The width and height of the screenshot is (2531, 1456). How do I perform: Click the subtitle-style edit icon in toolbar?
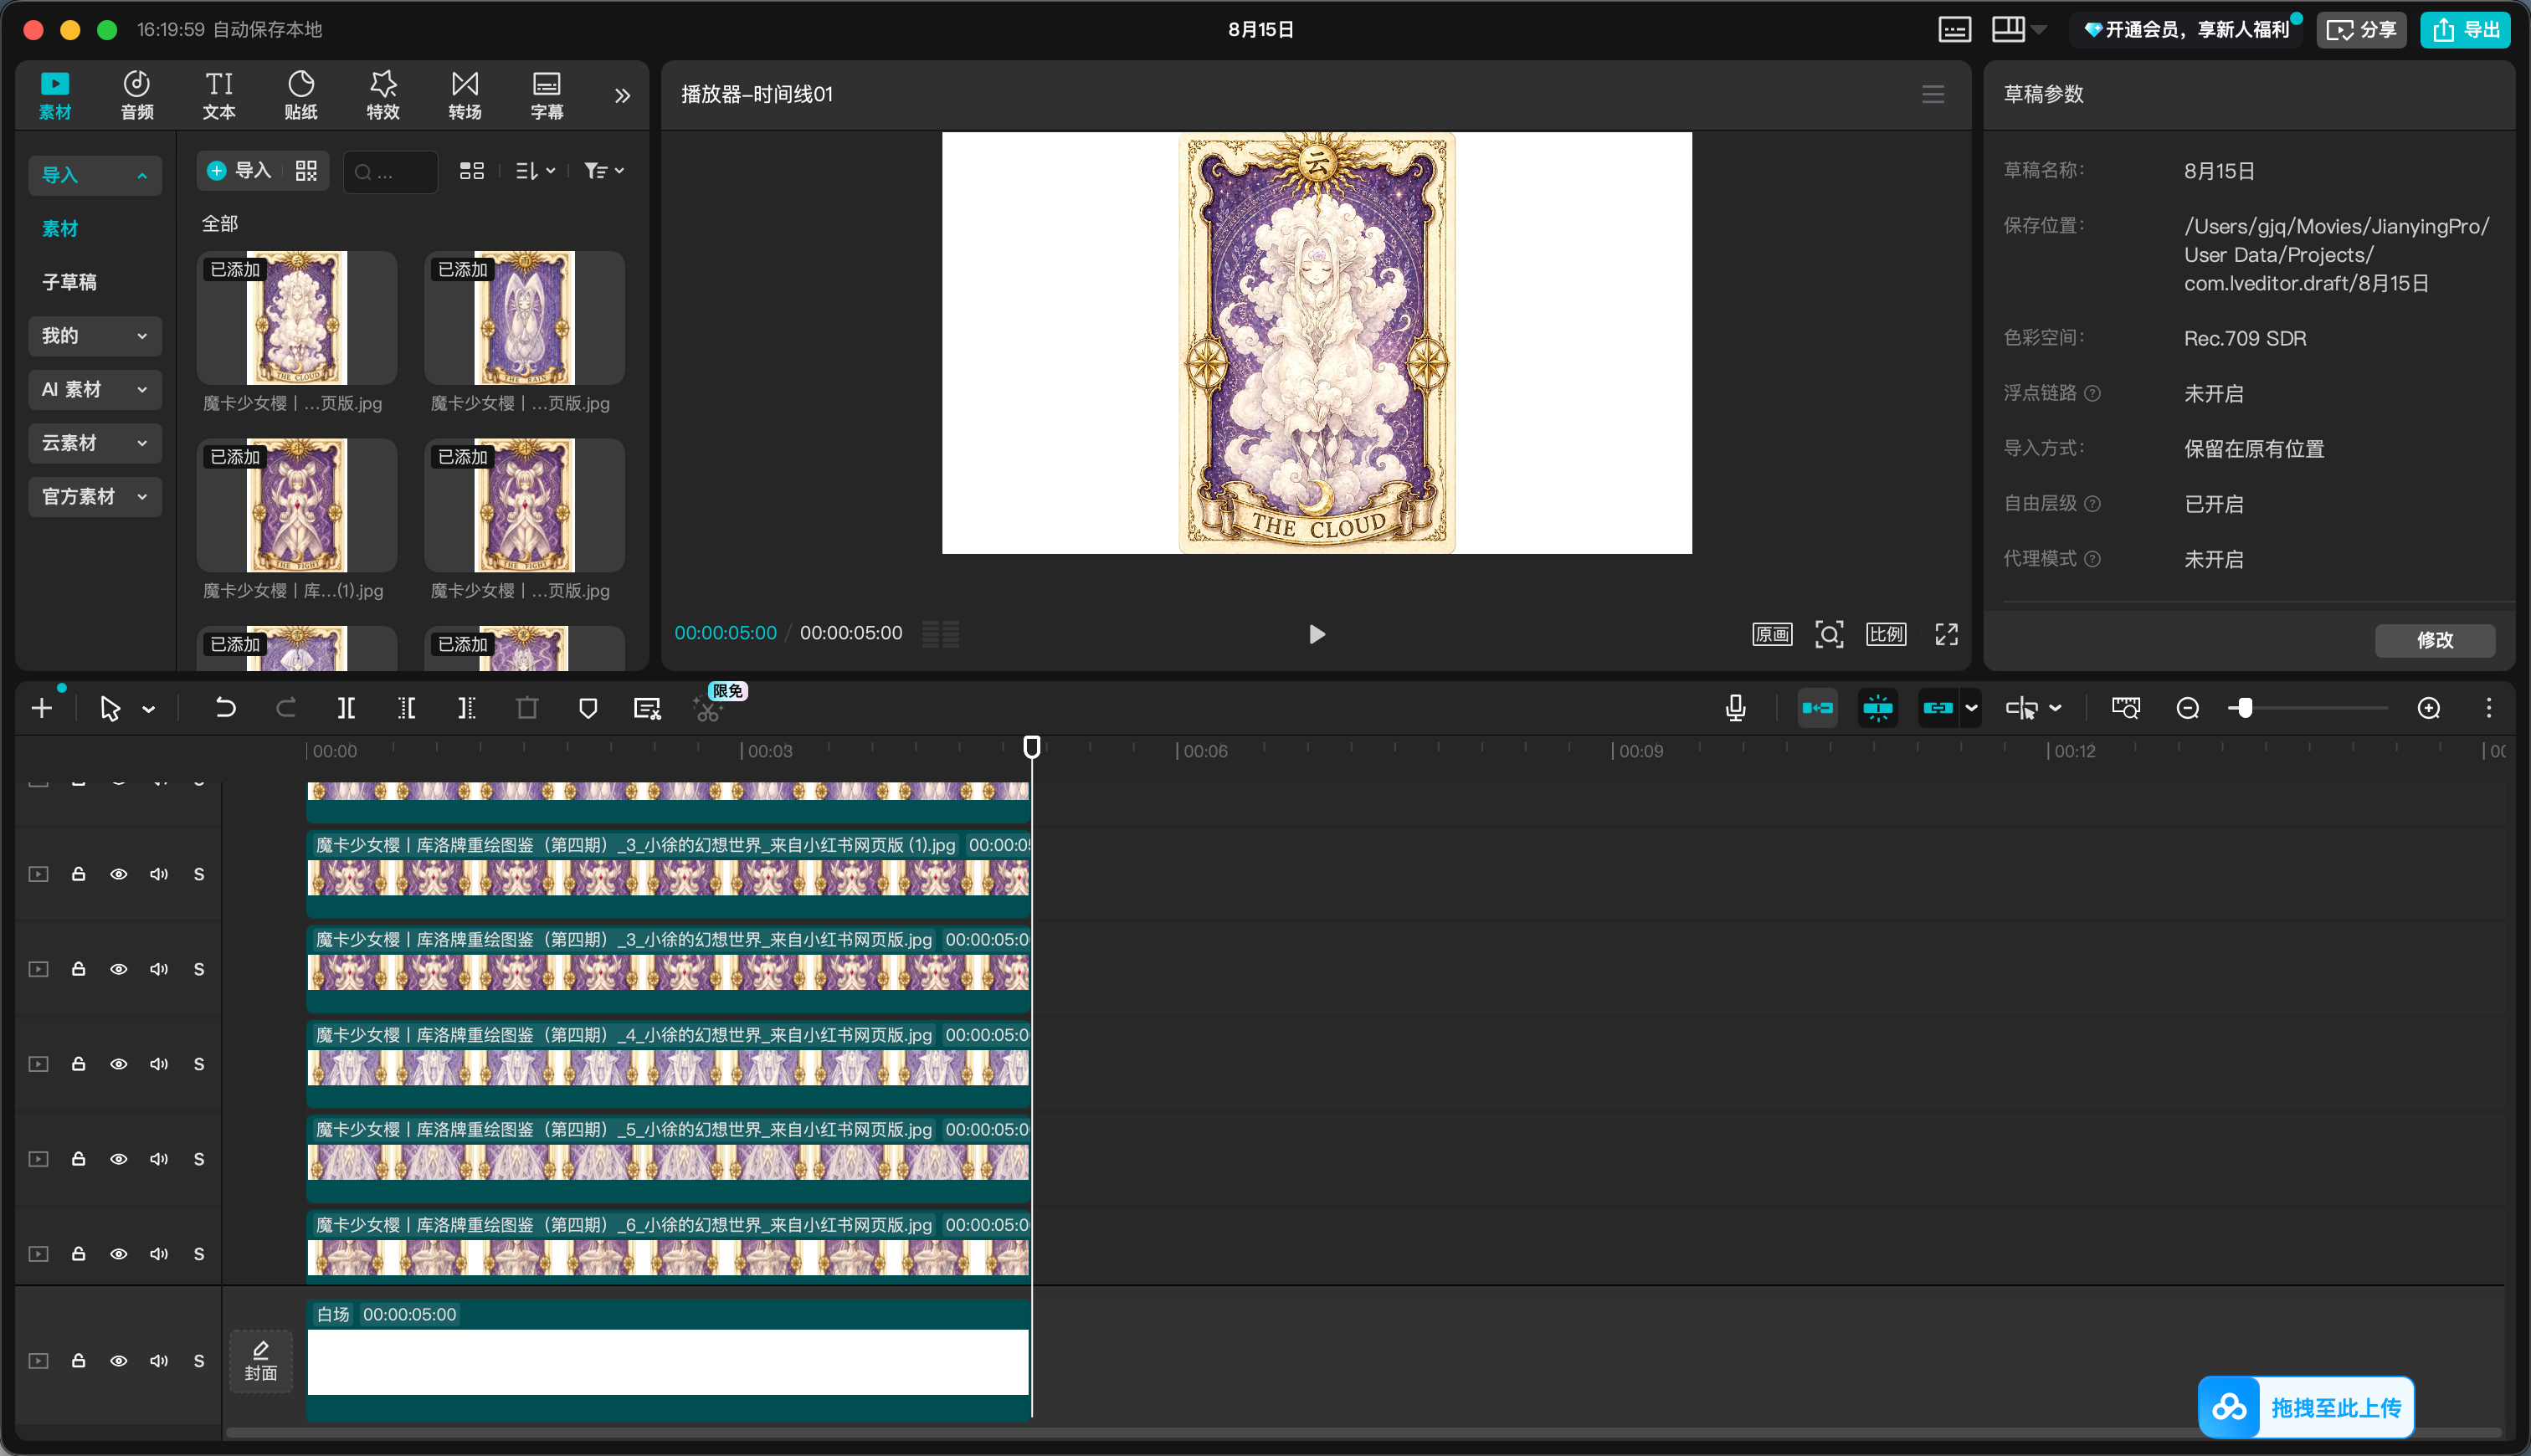coord(647,708)
